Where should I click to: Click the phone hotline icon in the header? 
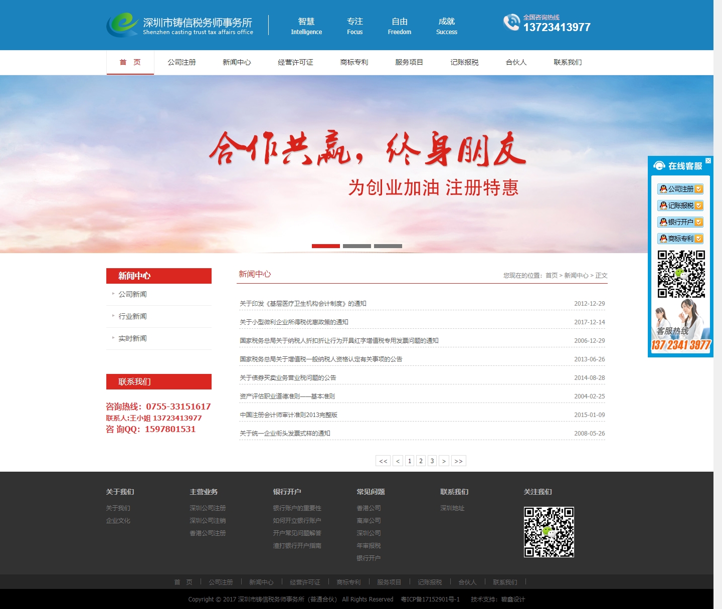tap(511, 23)
